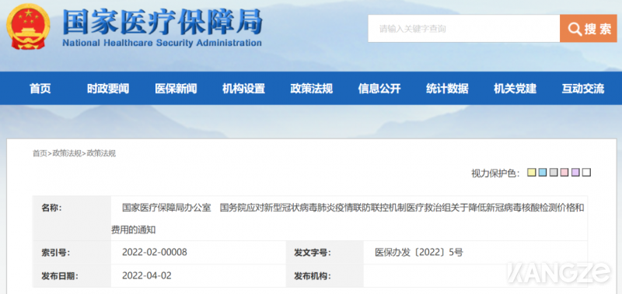Click the National Healthcare Security Administration subtitle
The image size is (622, 294).
click(x=162, y=43)
